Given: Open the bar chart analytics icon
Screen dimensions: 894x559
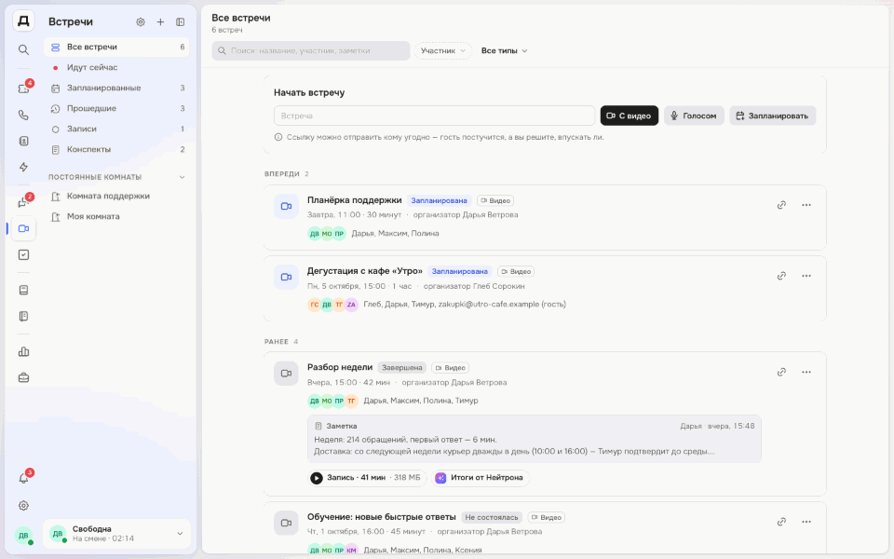Looking at the screenshot, I should coord(23,351).
